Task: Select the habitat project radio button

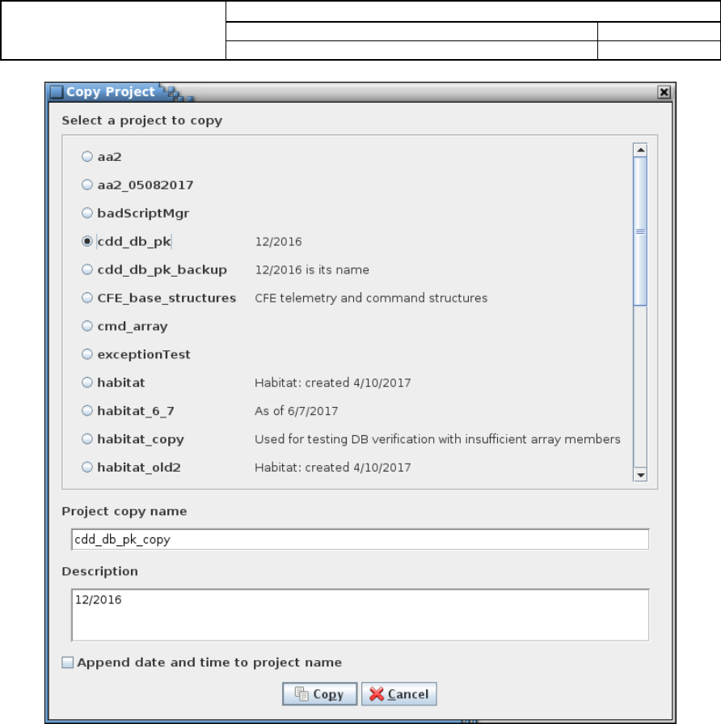Action: [x=87, y=383]
